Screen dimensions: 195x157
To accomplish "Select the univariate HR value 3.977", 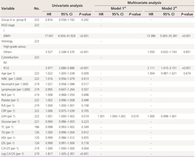I will point(49,68).
